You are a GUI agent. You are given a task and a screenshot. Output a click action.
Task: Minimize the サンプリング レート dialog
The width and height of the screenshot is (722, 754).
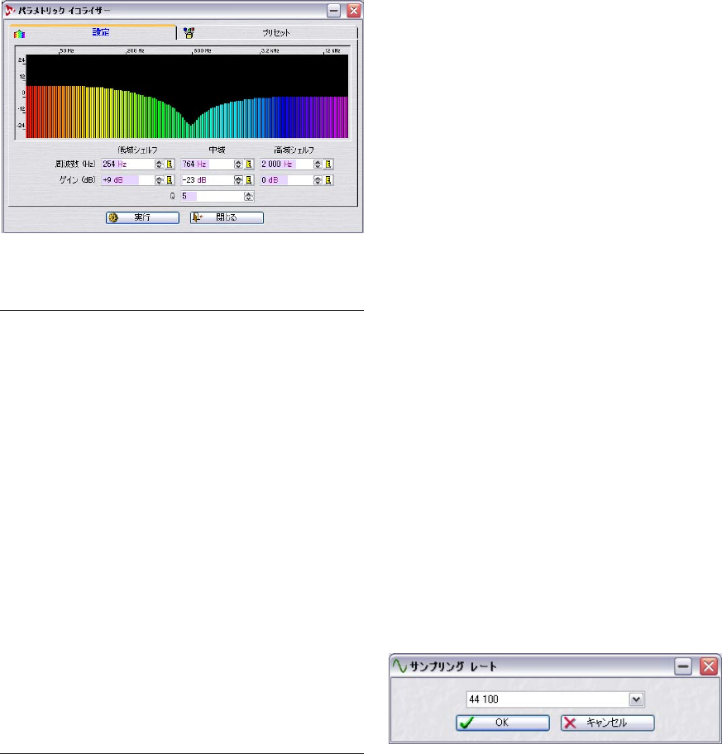tap(683, 666)
